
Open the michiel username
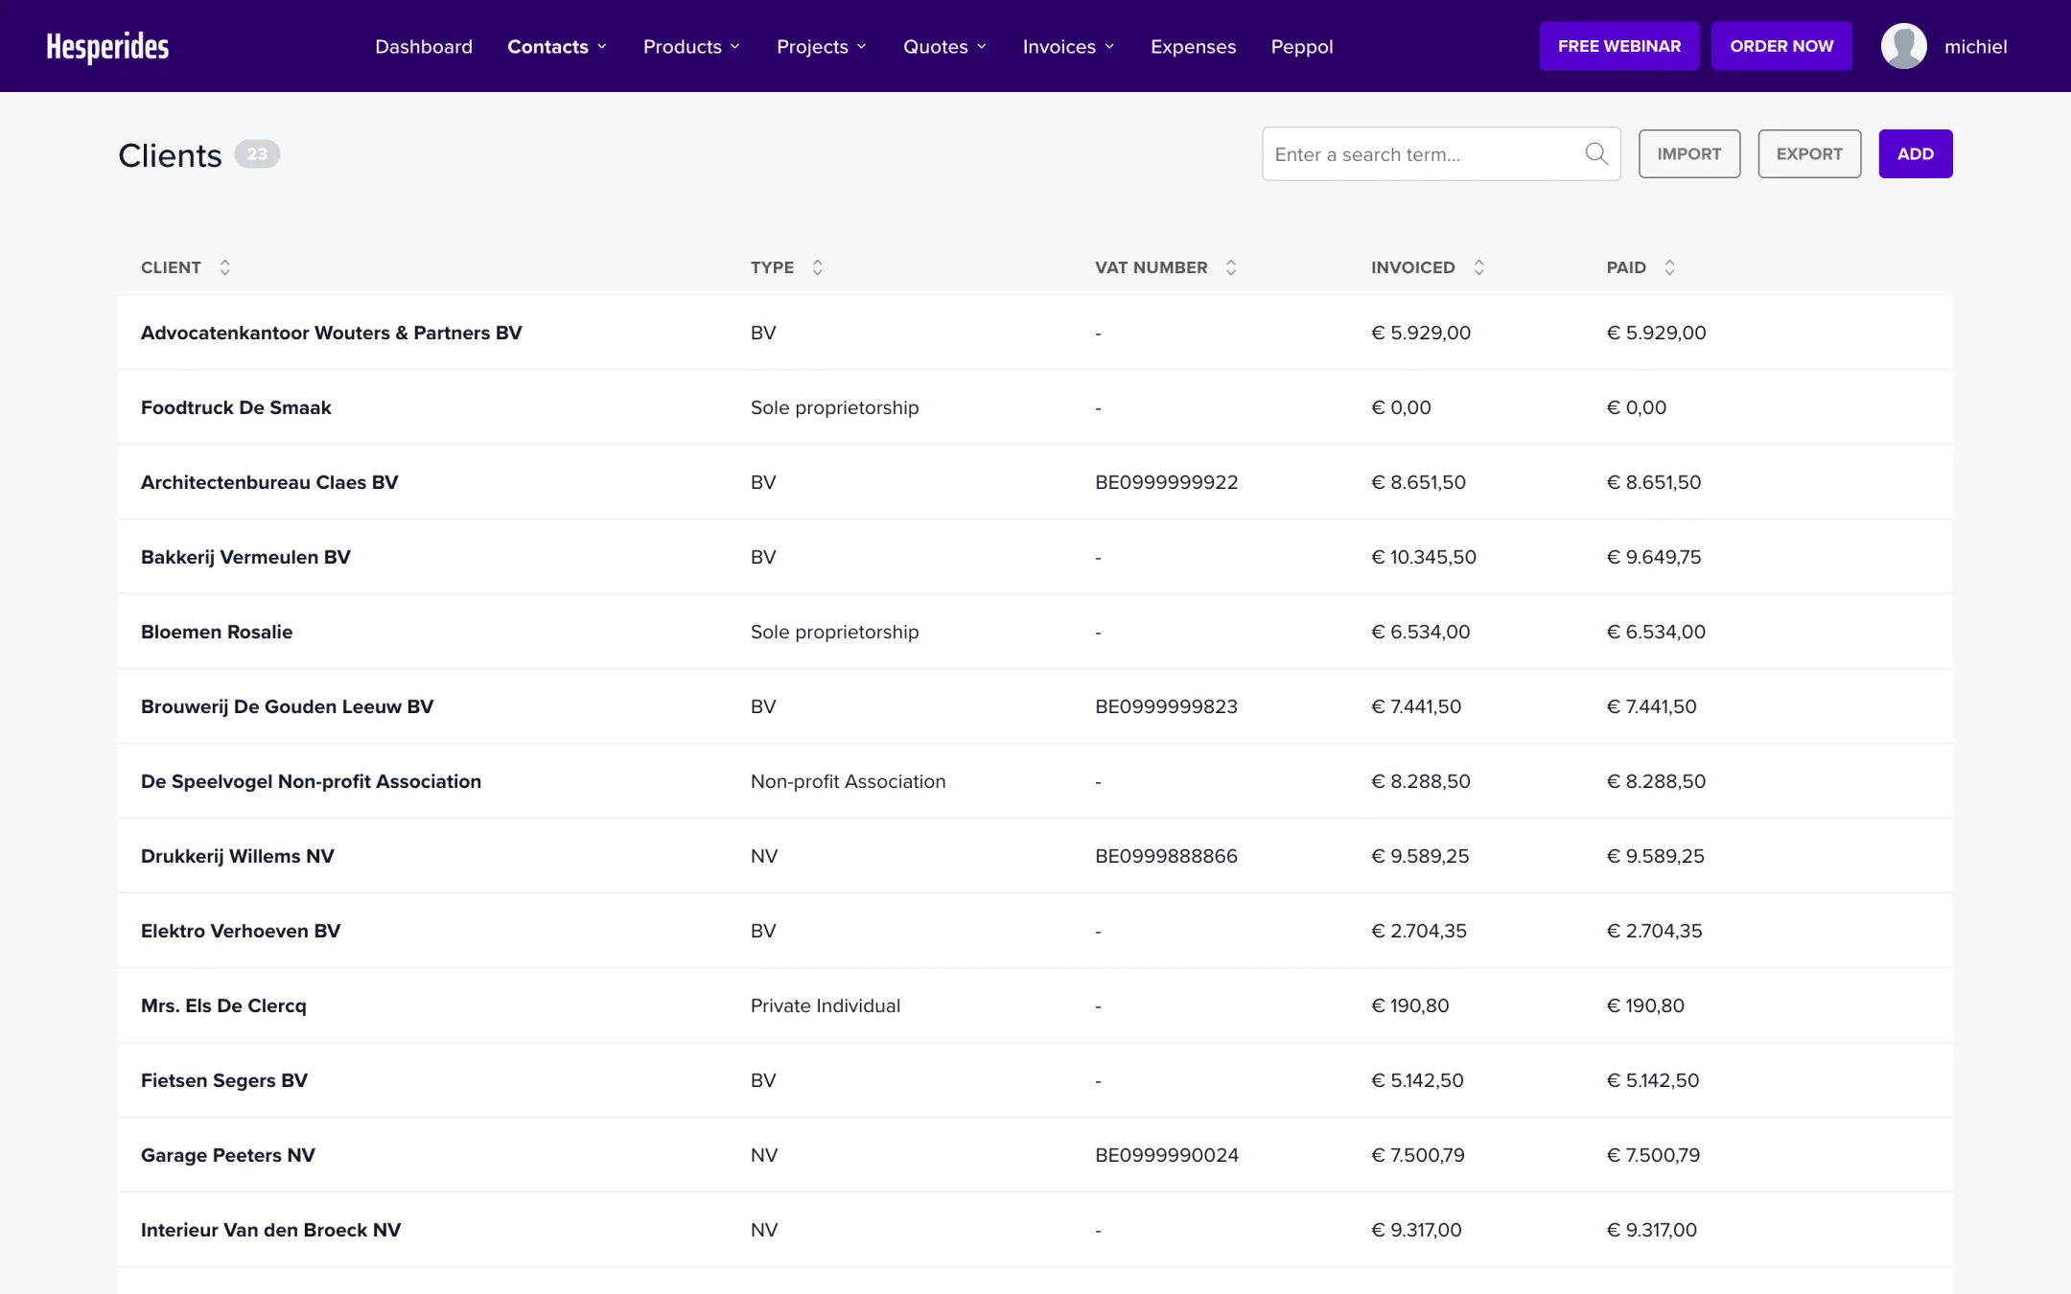click(x=1975, y=46)
